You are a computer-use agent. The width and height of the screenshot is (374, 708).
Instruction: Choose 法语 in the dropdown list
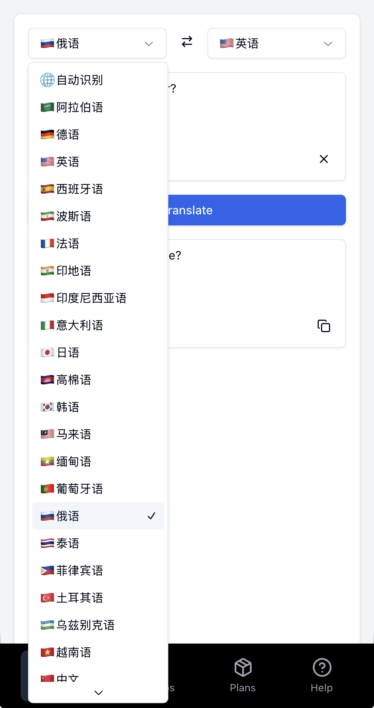[x=68, y=244]
